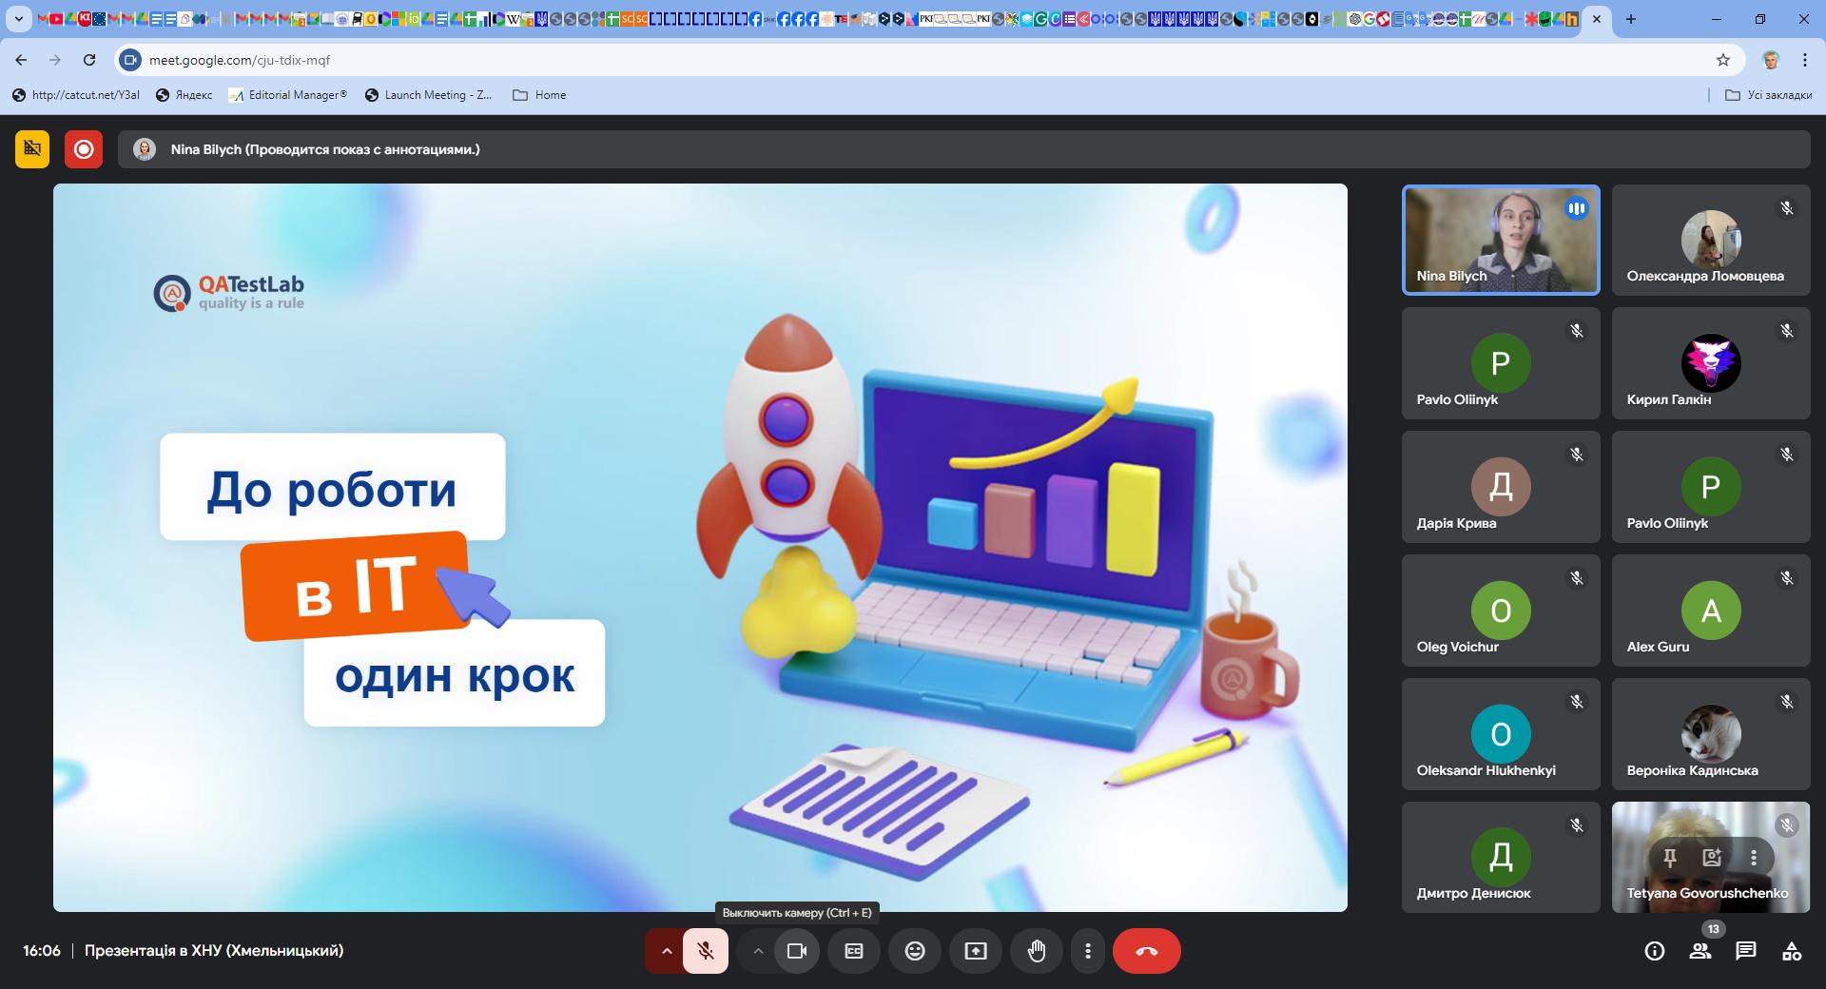
Task: Open the tab search dropdown in Chrome
Action: coord(18,19)
